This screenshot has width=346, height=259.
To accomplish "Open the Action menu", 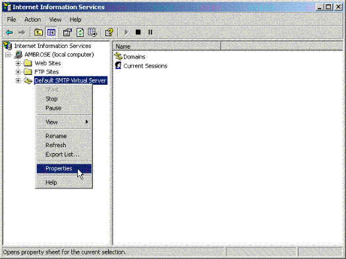I will tap(33, 20).
